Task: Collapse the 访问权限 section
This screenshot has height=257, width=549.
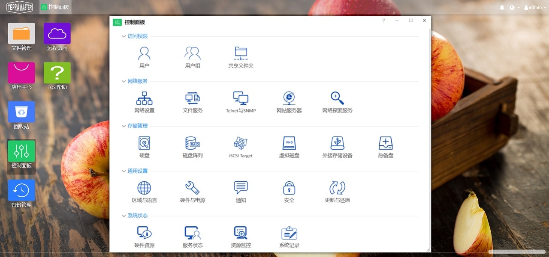Action: 124,36
